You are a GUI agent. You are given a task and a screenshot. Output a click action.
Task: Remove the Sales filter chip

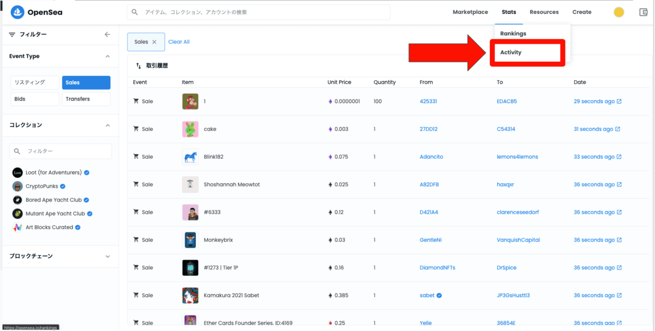154,42
